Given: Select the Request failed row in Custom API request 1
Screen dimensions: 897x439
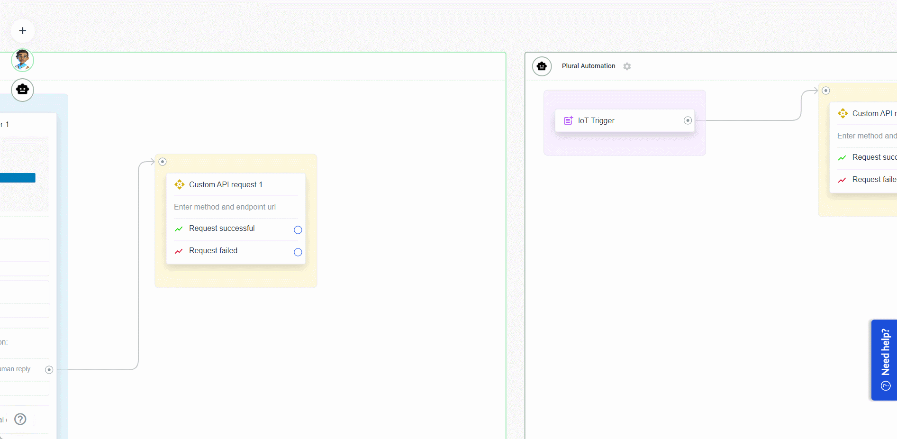Looking at the screenshot, I should coord(236,252).
